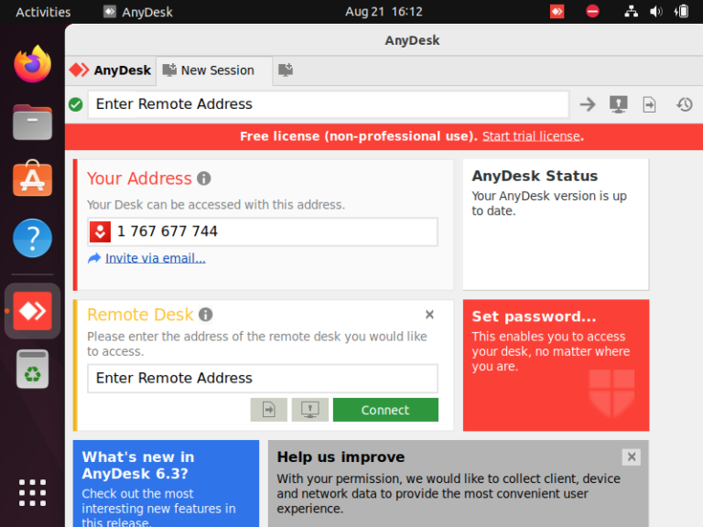Click the red address download icon

click(100, 231)
